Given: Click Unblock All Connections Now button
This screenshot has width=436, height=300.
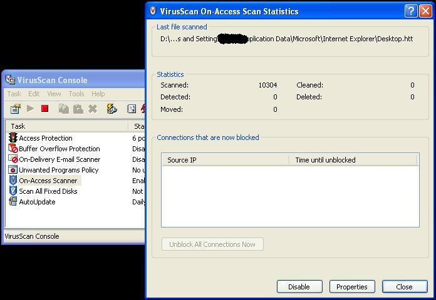Looking at the screenshot, I should pos(212,244).
